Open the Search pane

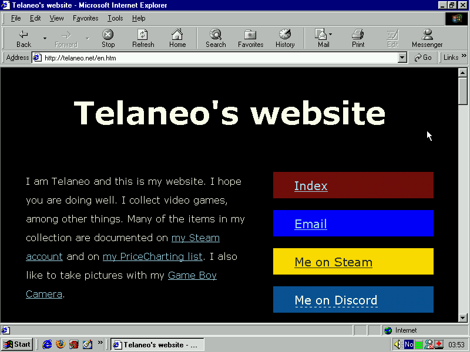click(x=216, y=39)
